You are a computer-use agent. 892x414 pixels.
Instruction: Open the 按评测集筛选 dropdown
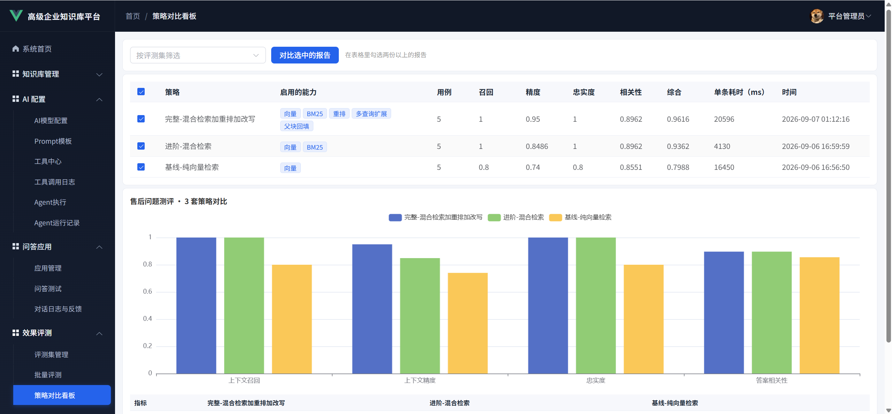pyautogui.click(x=198, y=55)
